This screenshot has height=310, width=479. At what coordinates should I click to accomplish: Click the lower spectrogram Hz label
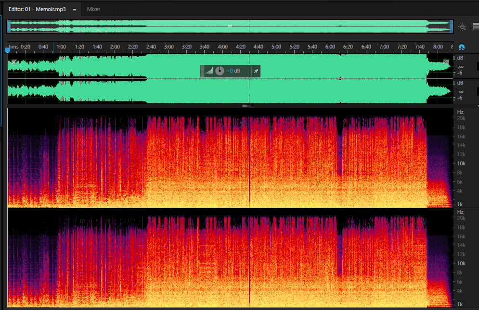click(x=460, y=212)
